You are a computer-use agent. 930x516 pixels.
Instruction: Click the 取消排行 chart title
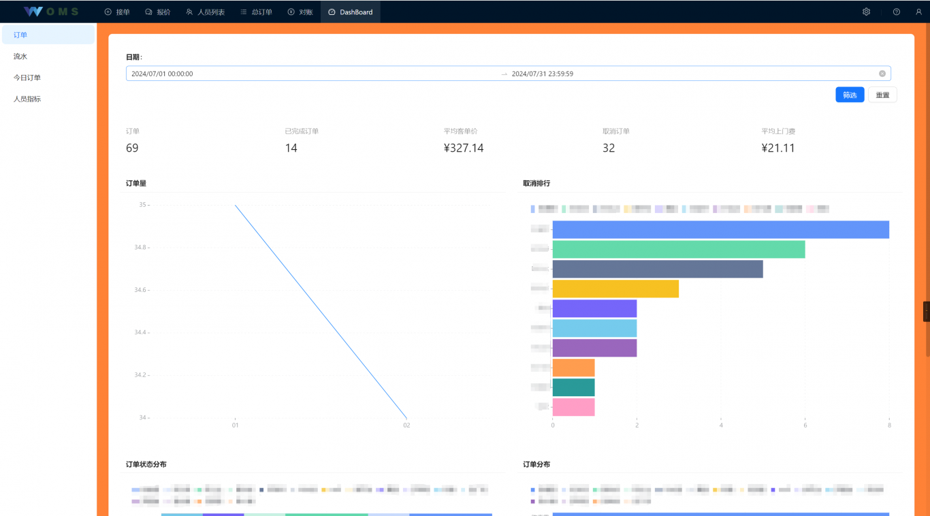click(536, 183)
